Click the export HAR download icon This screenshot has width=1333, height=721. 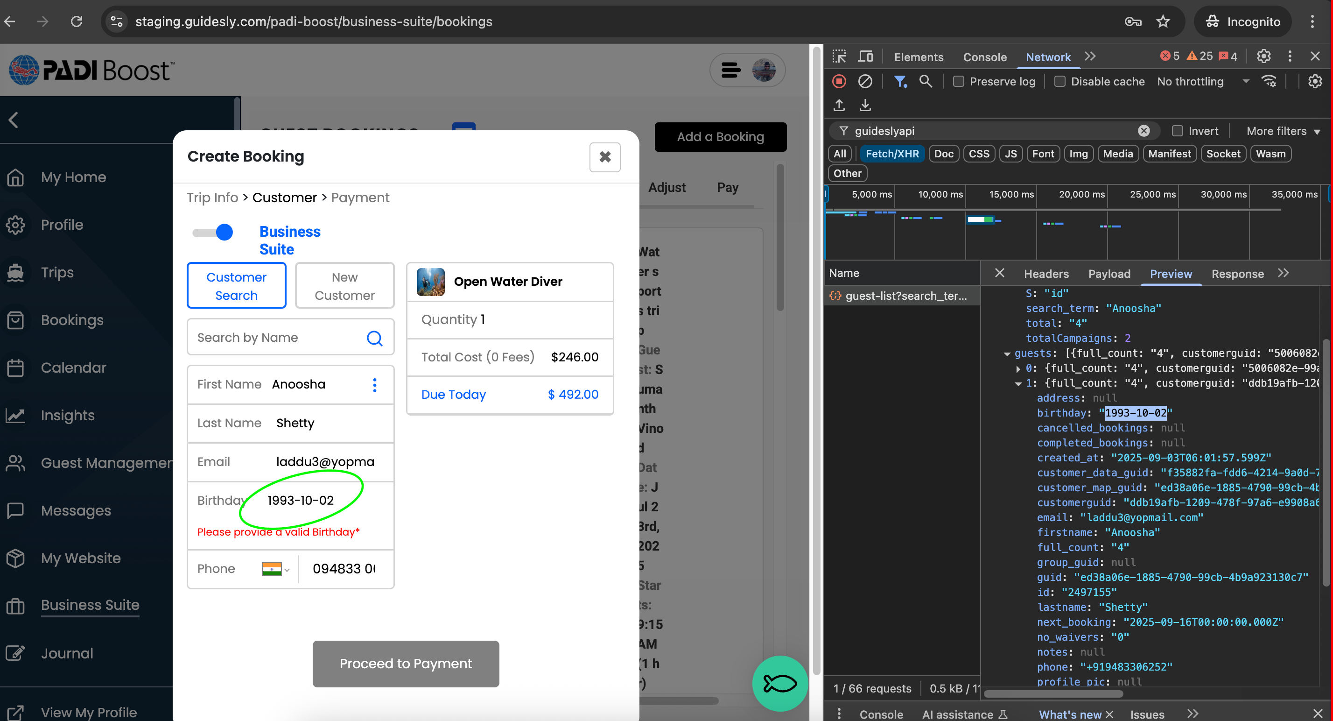coord(865,106)
